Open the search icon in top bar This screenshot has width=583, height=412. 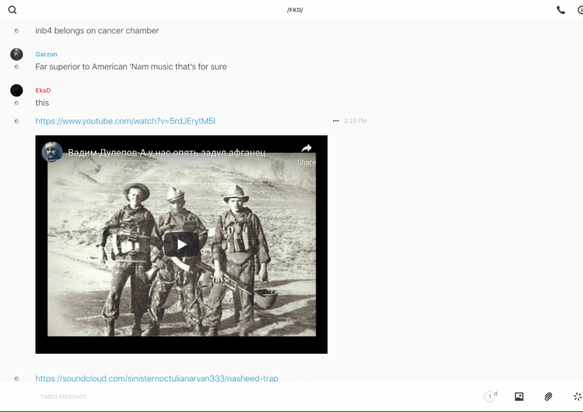tap(12, 10)
